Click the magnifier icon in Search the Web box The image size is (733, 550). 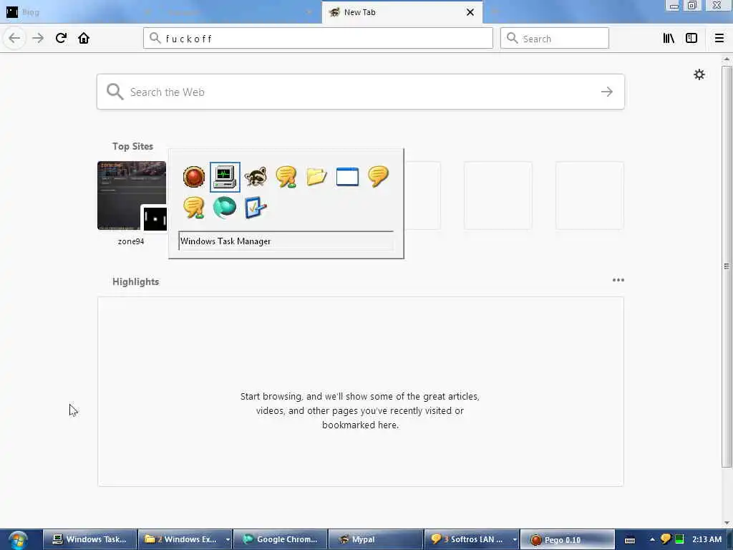[115, 92]
